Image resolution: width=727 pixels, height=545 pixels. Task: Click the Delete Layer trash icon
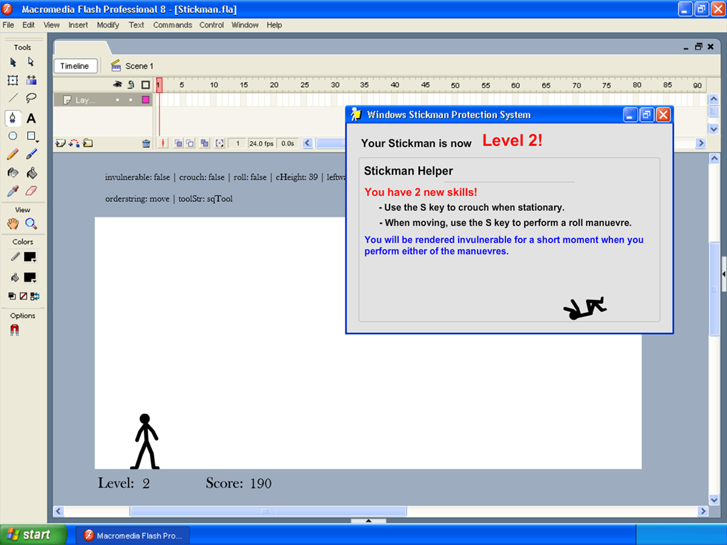[146, 144]
